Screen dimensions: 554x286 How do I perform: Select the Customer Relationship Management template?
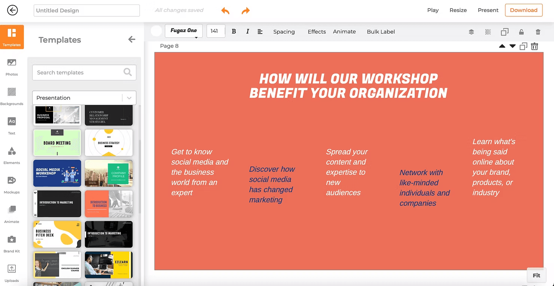(x=109, y=115)
